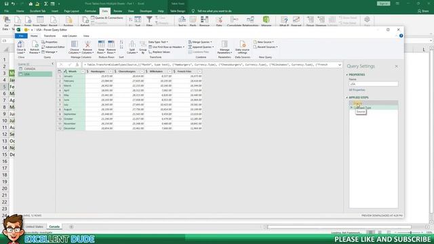Click the Excel Share button
Viewport: 434px width, 244px height.
point(423,11)
